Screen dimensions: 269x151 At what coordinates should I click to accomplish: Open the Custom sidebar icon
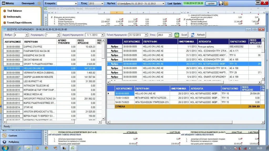pyautogui.click(x=4, y=136)
